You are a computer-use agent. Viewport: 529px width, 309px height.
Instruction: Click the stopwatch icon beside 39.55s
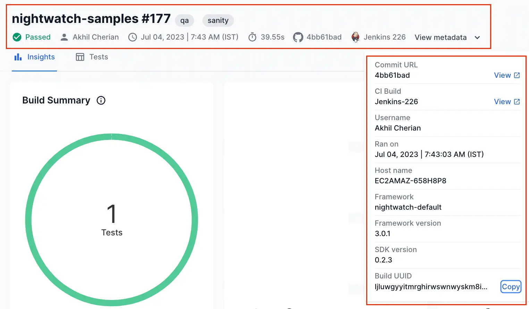click(252, 37)
